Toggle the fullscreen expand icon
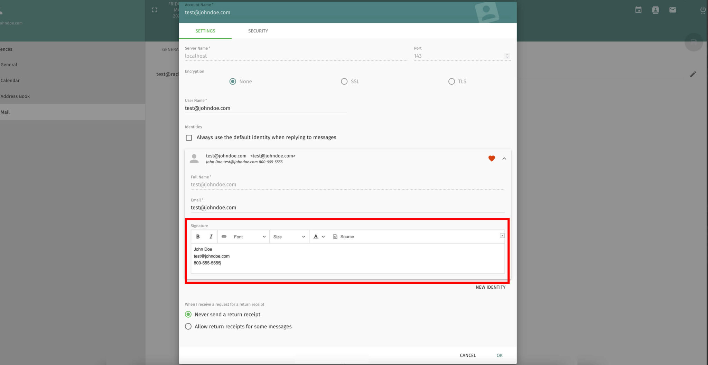Image resolution: width=708 pixels, height=365 pixels. coord(155,10)
